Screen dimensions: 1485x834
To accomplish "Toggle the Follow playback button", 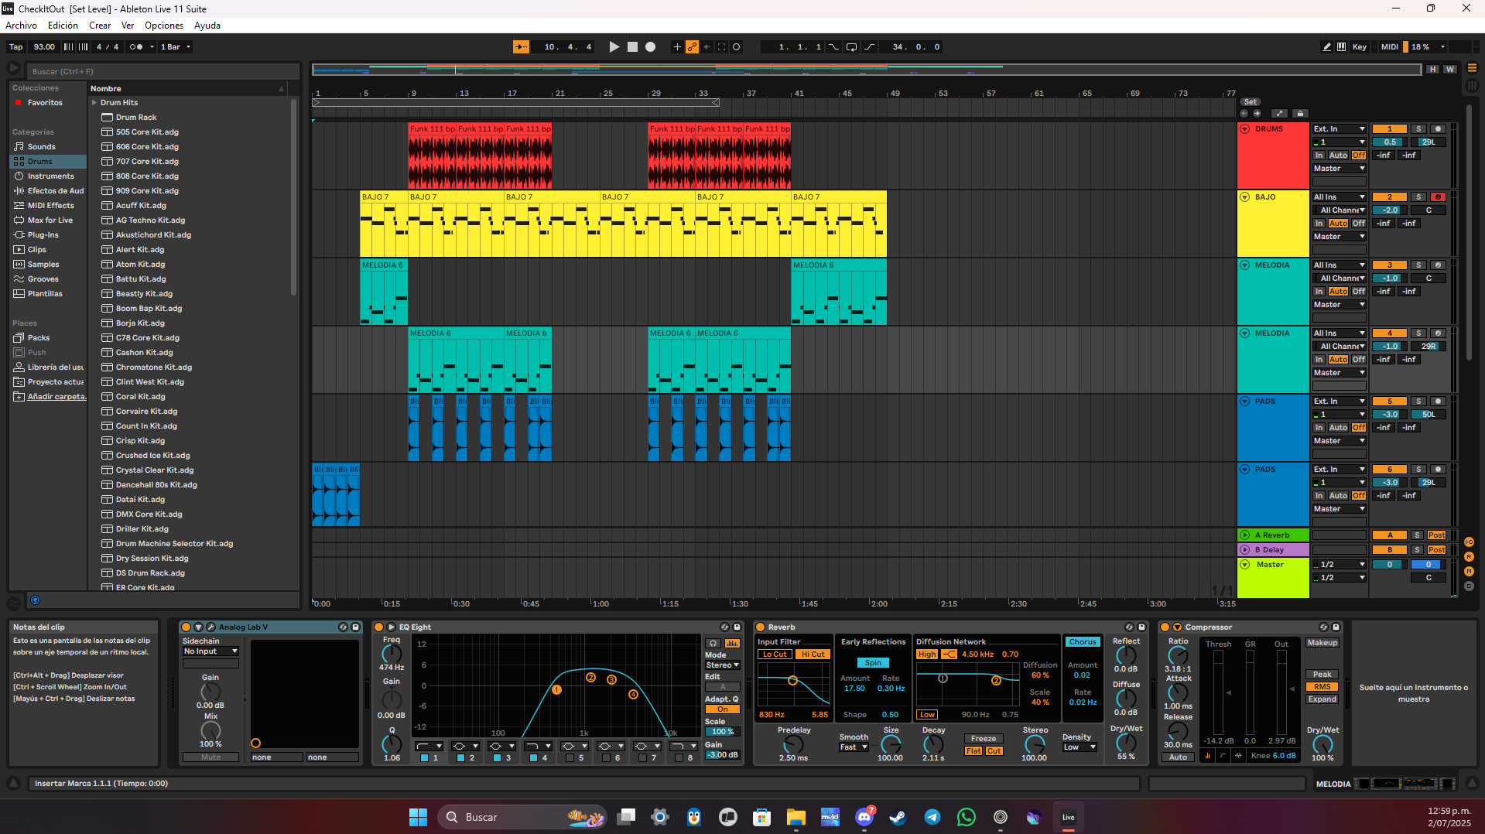I will click(521, 47).
